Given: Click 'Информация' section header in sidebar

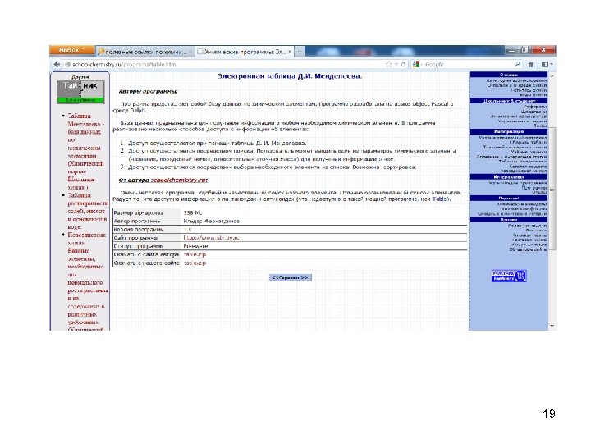Looking at the screenshot, I should pos(509,131).
